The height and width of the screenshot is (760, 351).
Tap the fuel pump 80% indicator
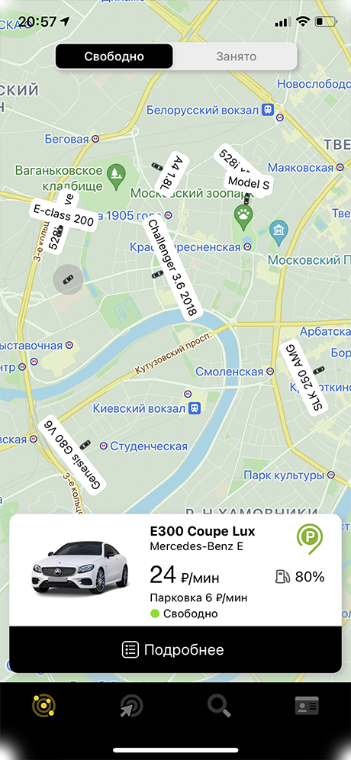click(300, 577)
